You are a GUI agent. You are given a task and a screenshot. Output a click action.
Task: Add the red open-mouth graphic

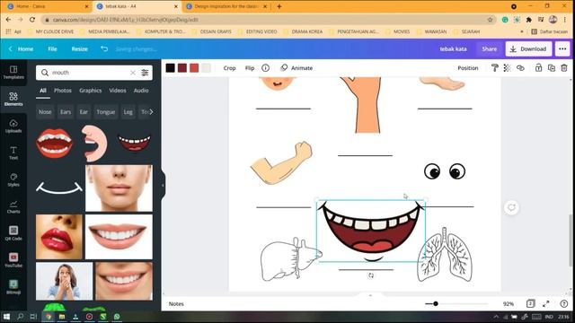[54, 144]
